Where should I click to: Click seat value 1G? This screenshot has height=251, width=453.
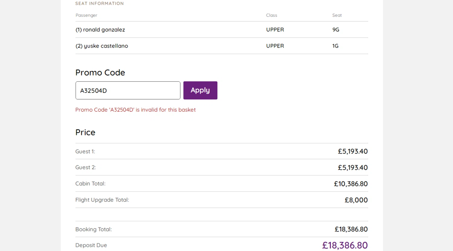(x=335, y=46)
